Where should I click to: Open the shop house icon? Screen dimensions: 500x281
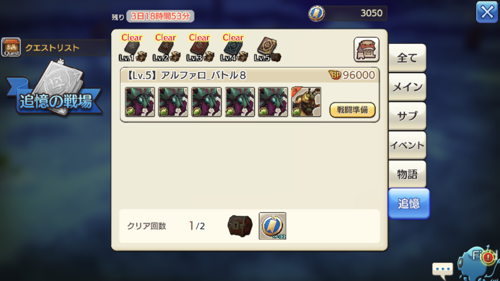point(366,49)
